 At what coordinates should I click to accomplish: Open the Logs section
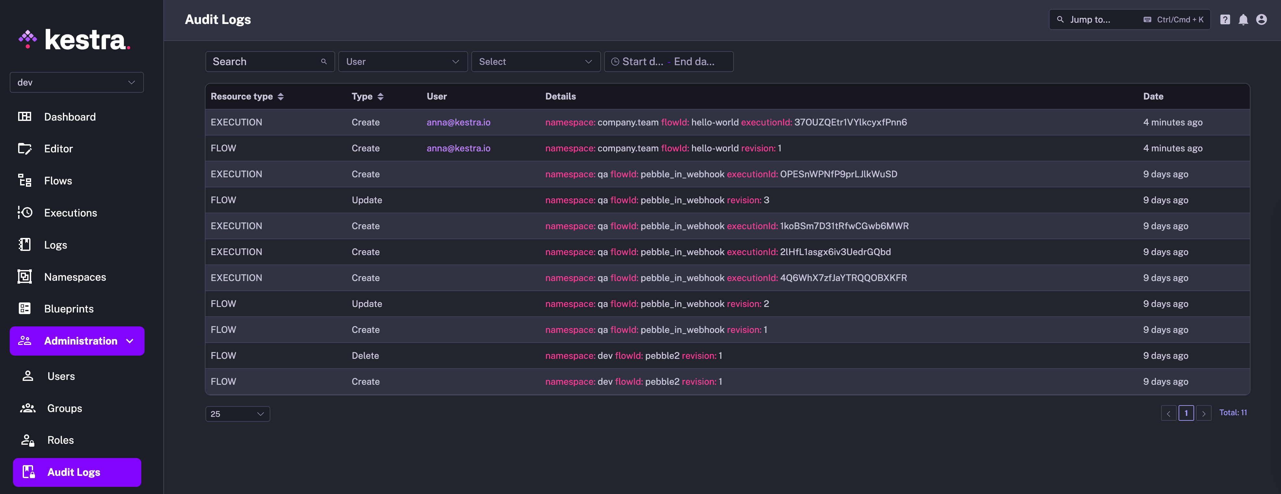point(55,244)
